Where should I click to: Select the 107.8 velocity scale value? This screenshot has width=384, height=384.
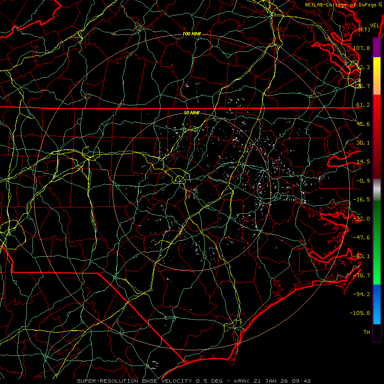point(361,48)
